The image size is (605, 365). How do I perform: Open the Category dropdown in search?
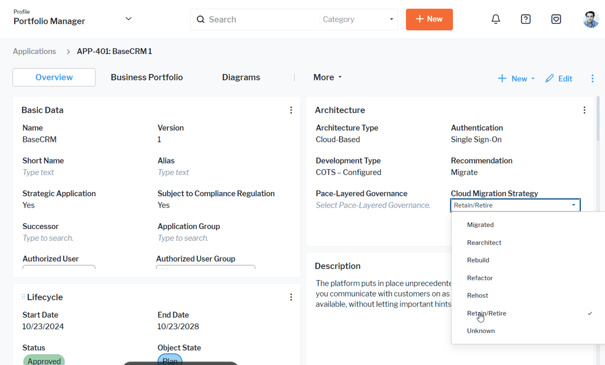(358, 20)
